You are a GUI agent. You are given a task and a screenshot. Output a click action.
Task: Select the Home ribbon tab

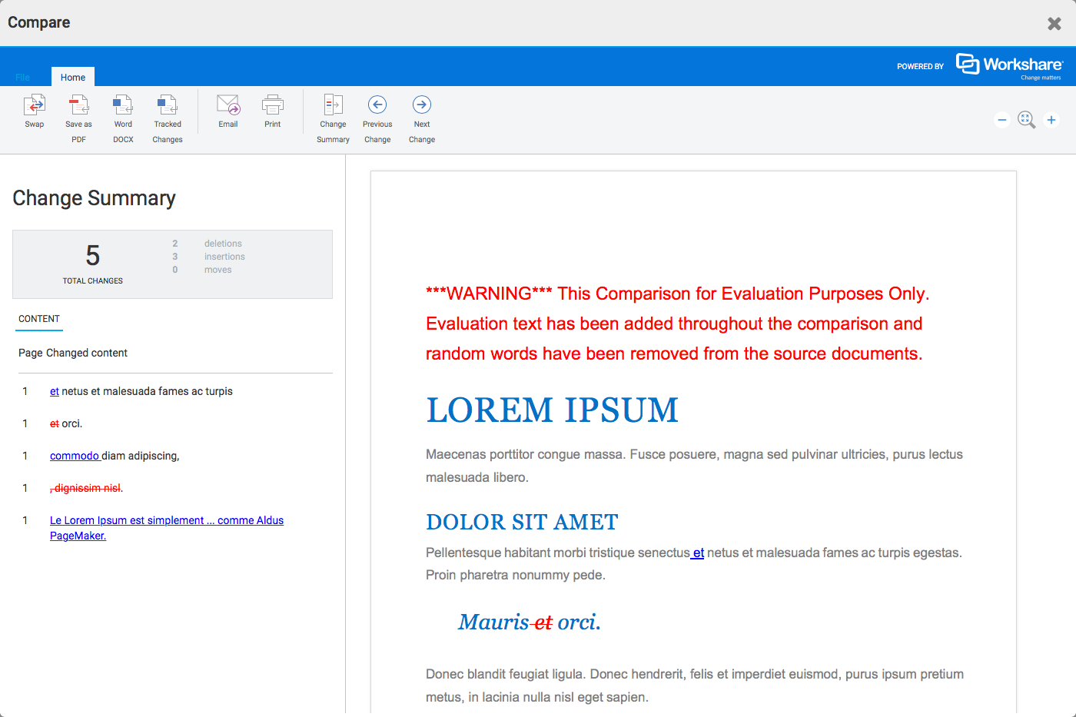72,77
